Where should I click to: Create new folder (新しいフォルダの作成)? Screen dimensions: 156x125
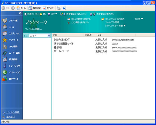[x=113, y=19]
